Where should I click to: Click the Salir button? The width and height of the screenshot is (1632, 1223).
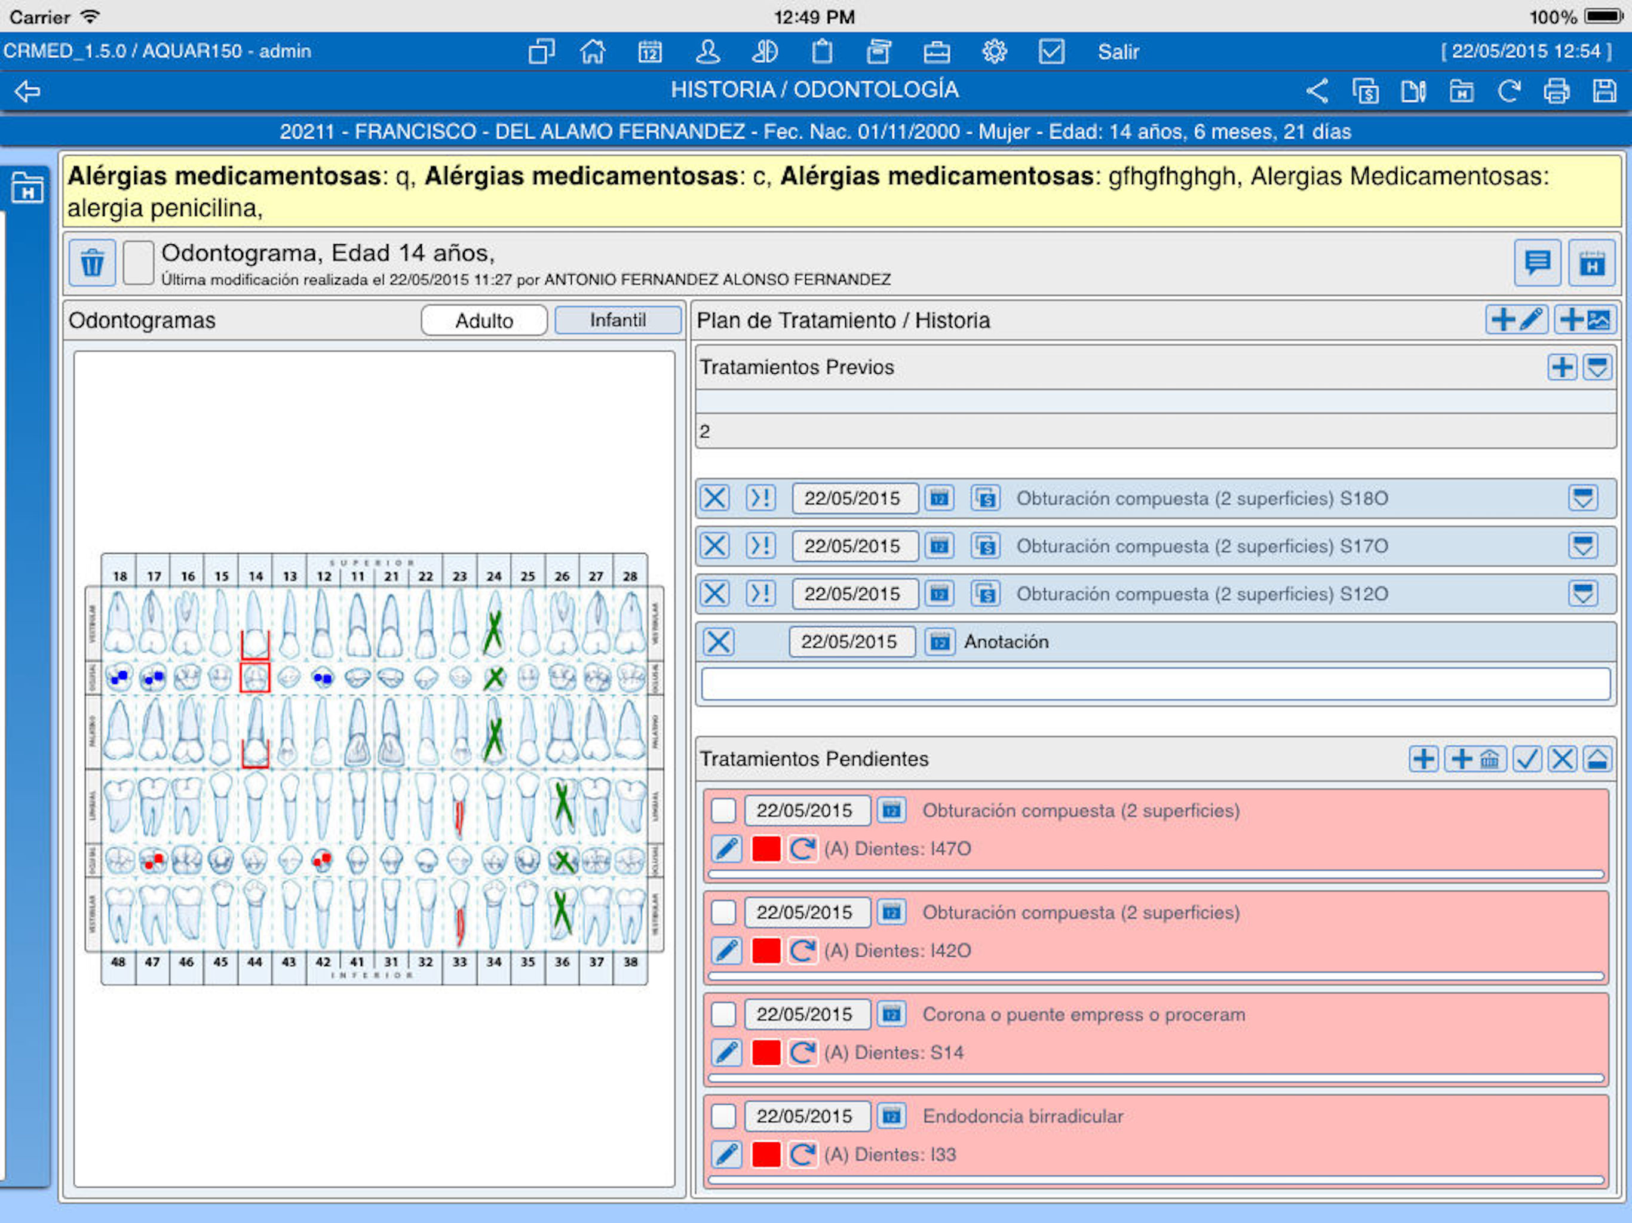(x=1118, y=51)
